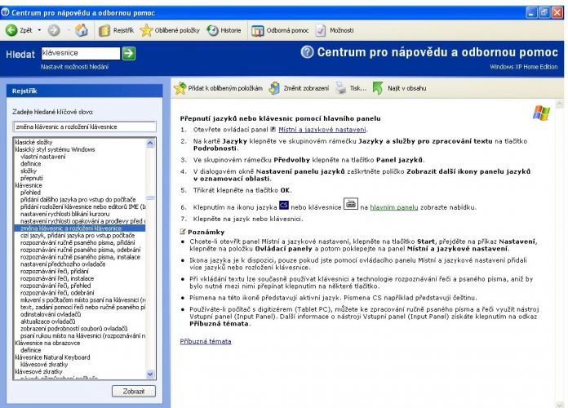Select 'psaní rukou místo na klávesnici' entry

tap(82, 336)
